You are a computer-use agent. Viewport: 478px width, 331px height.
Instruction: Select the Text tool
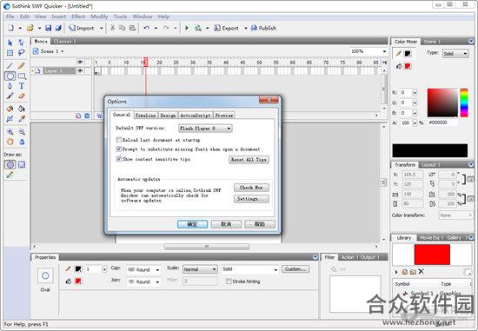coord(22,86)
